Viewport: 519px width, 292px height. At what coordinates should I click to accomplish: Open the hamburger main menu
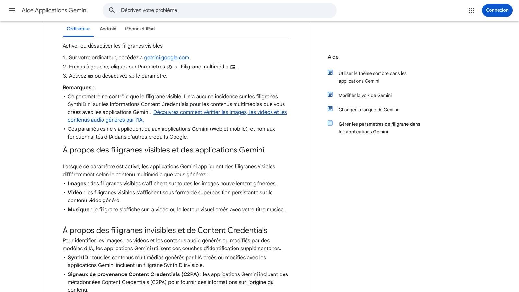(12, 10)
